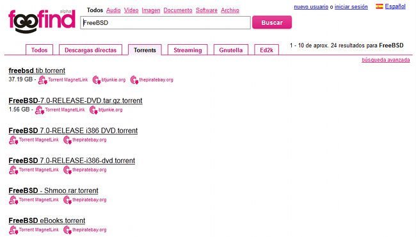The height and width of the screenshot is (237, 416).
Task: Open FreeBSD - Shmoo.rar.torrent result
Action: point(53,190)
